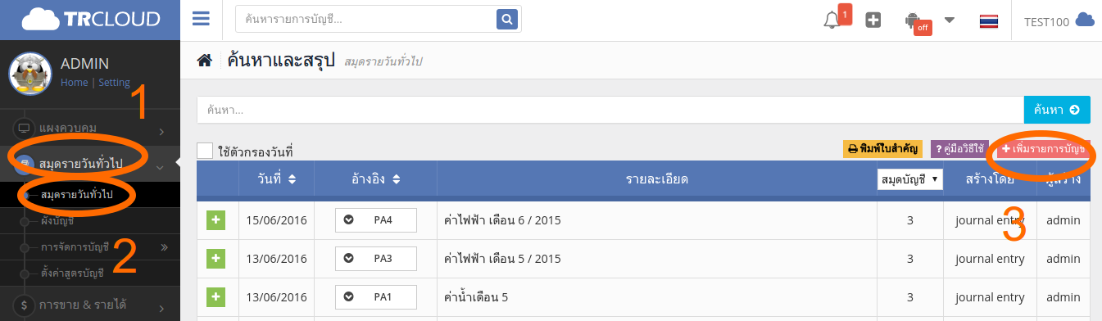Toggle the Android off switch badge
This screenshot has width=1102, height=321.
coord(923,28)
